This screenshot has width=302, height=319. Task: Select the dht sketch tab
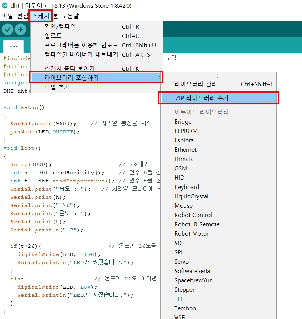[x=13, y=47]
